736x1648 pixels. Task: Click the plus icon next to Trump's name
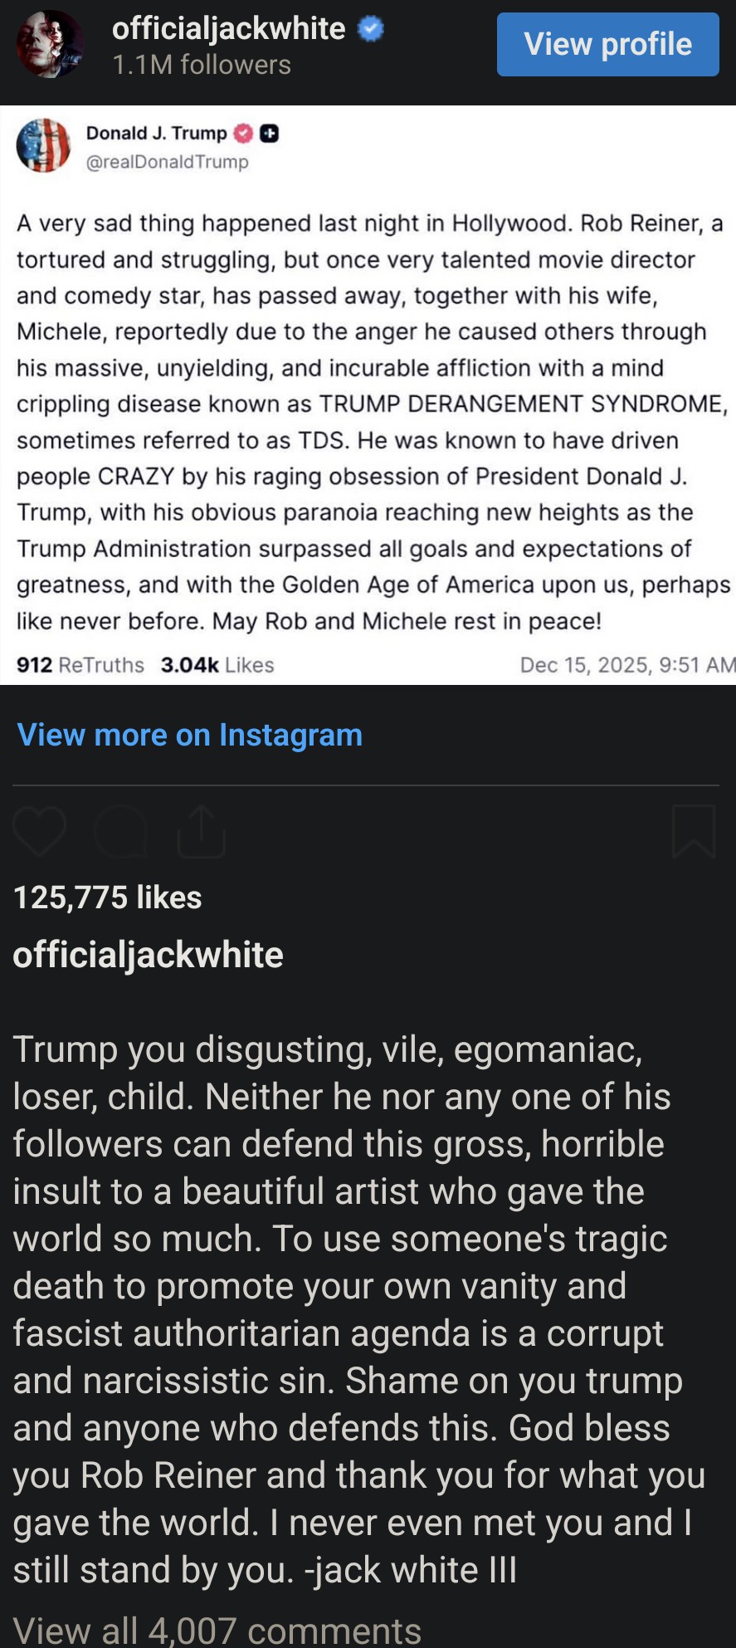pos(269,133)
